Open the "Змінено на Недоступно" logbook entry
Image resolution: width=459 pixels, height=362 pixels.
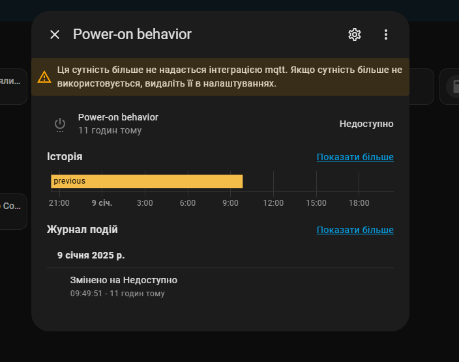pos(124,280)
